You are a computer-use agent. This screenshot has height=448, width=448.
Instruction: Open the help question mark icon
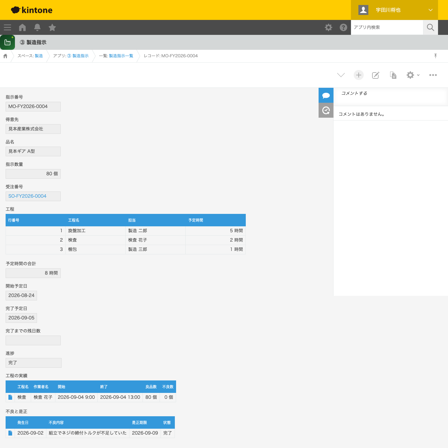pyautogui.click(x=343, y=27)
